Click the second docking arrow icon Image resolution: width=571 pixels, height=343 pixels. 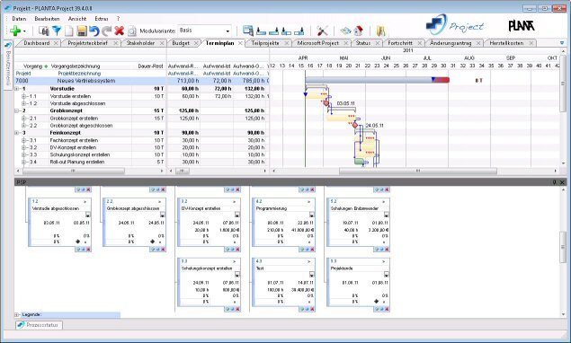[273, 31]
